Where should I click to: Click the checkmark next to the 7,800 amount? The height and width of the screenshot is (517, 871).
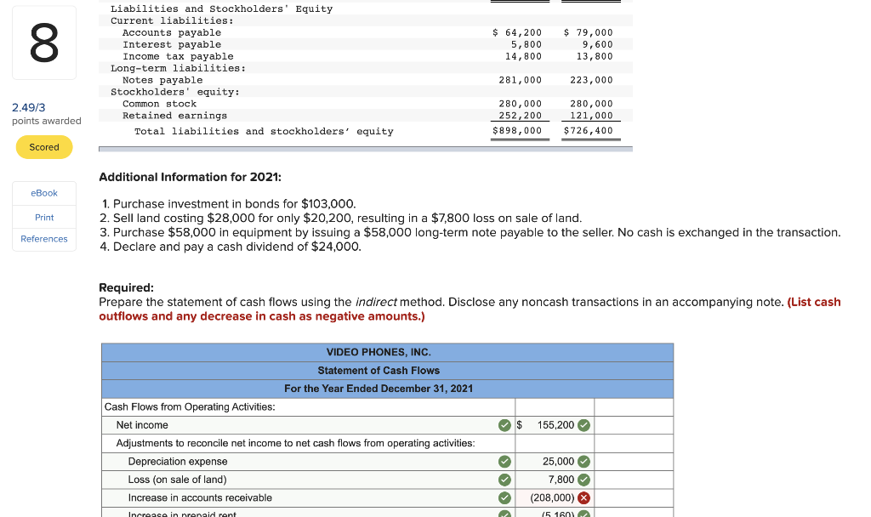(x=584, y=479)
